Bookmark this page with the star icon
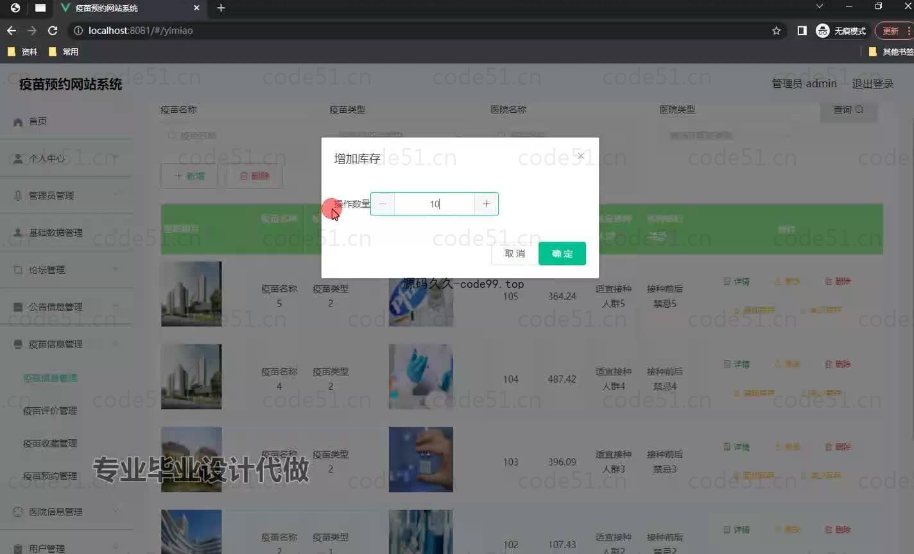 click(776, 30)
